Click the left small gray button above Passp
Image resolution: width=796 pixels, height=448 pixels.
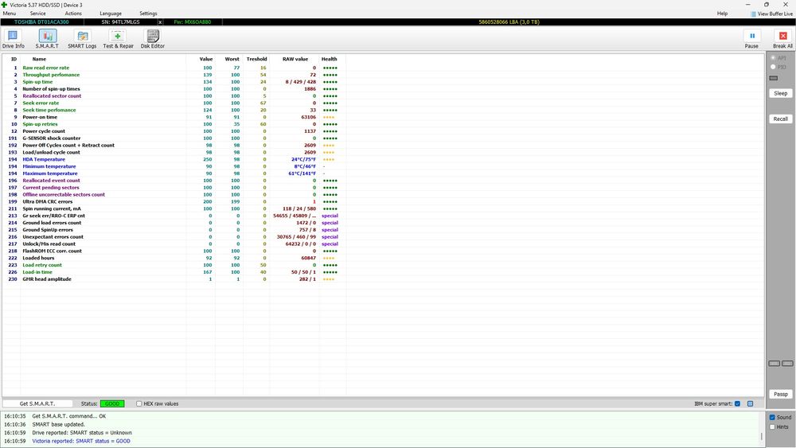pos(775,364)
